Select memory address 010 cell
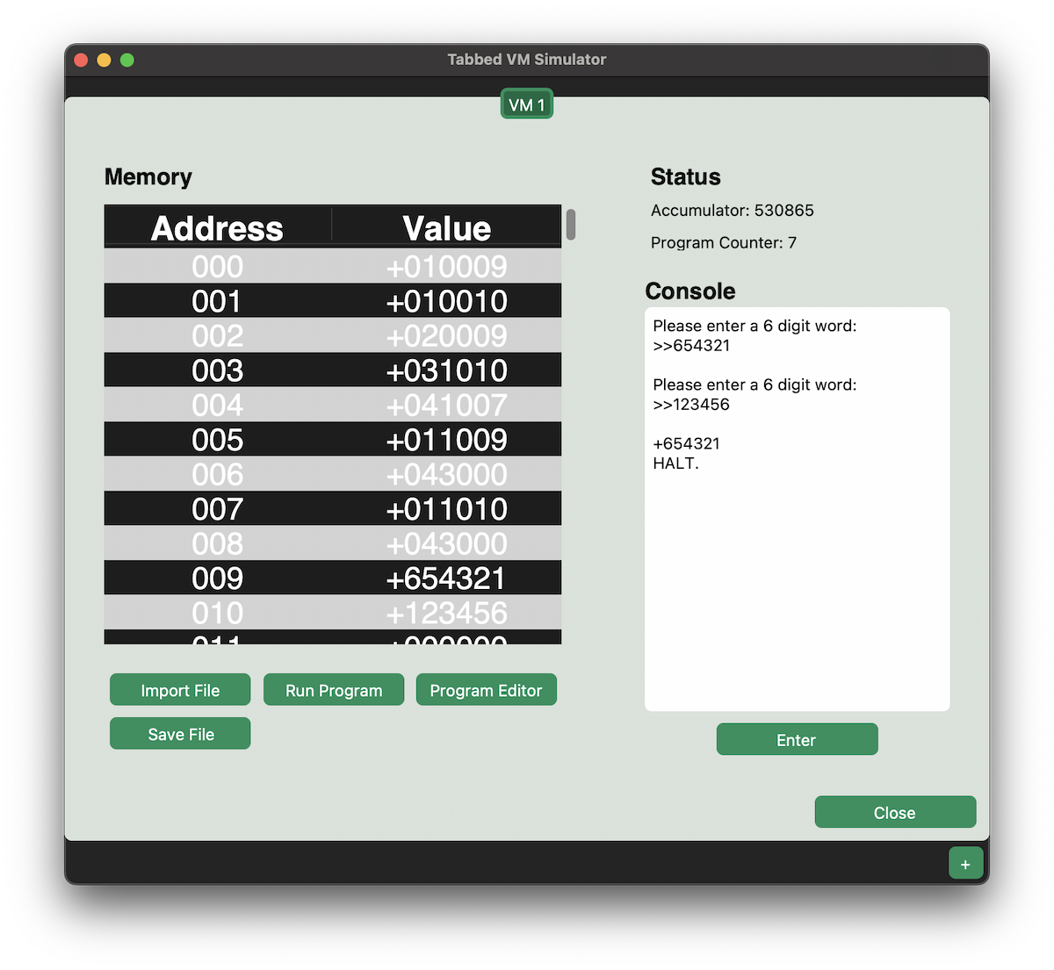This screenshot has width=1054, height=970. [218, 613]
